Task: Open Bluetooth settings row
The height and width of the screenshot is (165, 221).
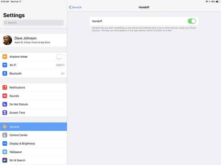Action: click(x=33, y=73)
